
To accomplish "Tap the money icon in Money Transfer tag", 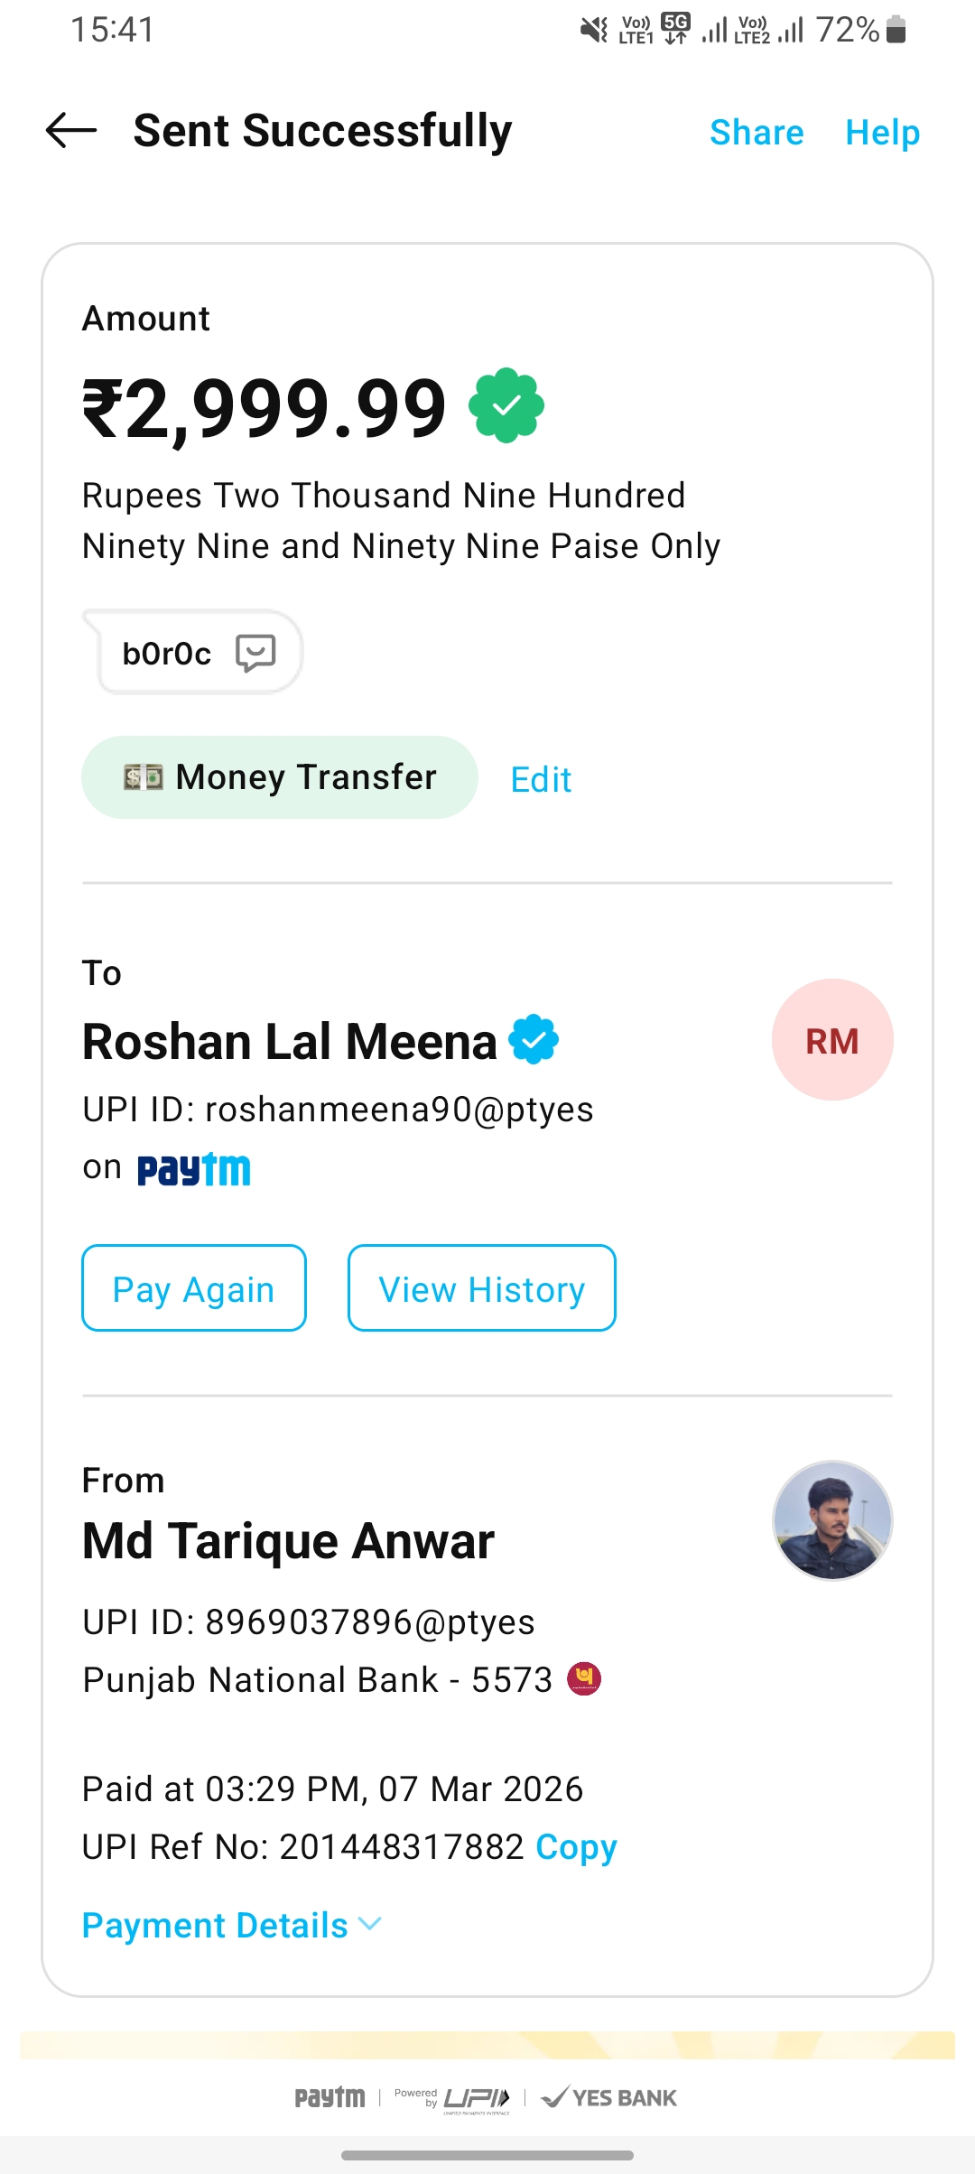I will (144, 777).
